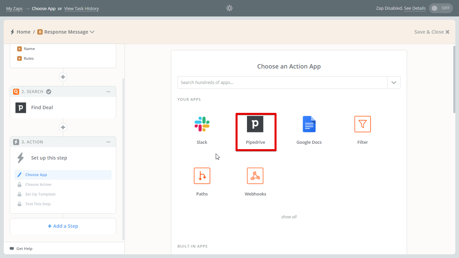Click the lock icon next to Test This Step

coord(19,204)
